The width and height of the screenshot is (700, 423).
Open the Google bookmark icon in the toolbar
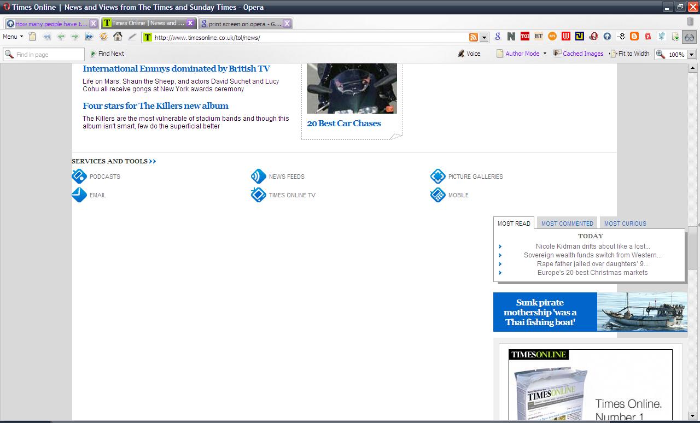tap(497, 37)
